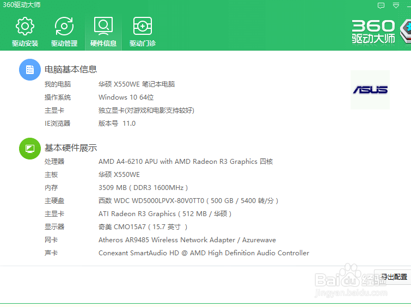Click the feedback speech bubble icon
This screenshot has height=307, width=411.
coord(381,5)
